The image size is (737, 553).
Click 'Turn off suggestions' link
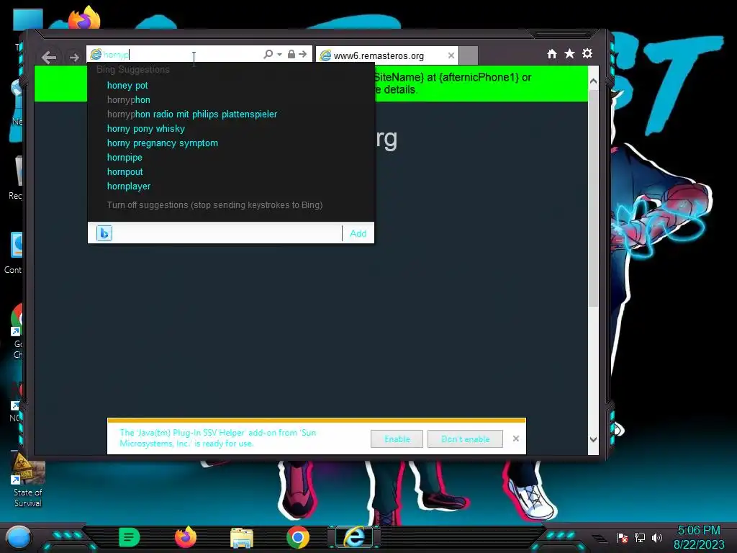tap(214, 205)
